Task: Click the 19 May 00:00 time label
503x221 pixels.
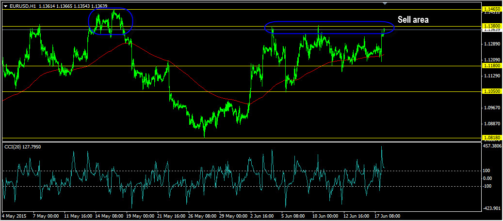Action: 140,216
